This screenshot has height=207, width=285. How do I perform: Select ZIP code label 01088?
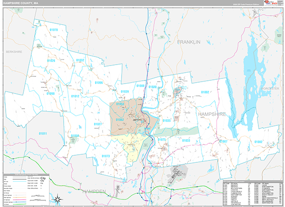point(140,86)
